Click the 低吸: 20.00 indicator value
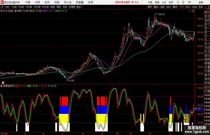Image resolution: width=210 pixels, height=135 pixels. 32,86
